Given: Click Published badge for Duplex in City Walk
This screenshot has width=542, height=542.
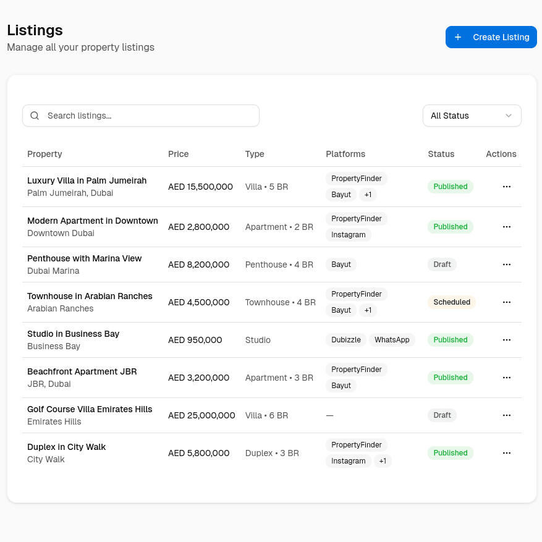Looking at the screenshot, I should [451, 453].
